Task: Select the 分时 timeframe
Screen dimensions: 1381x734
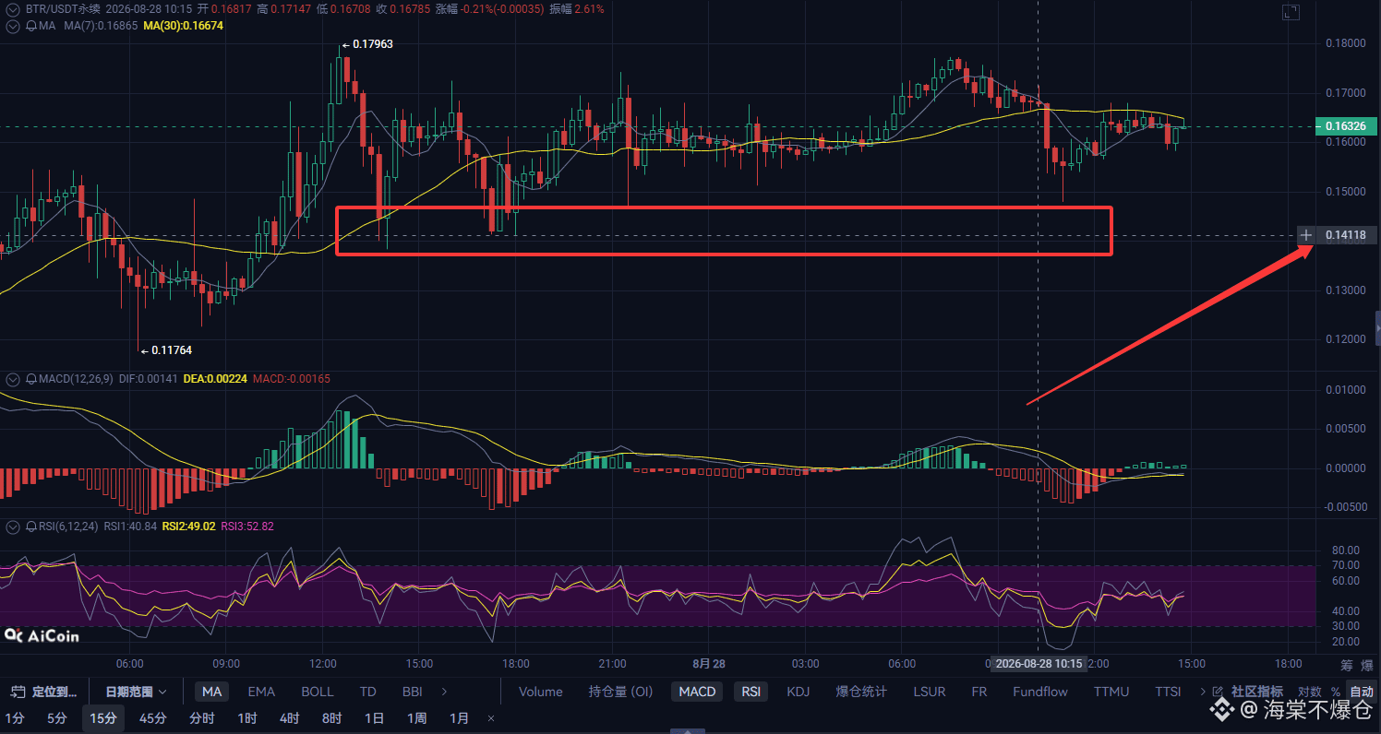Action: click(202, 718)
